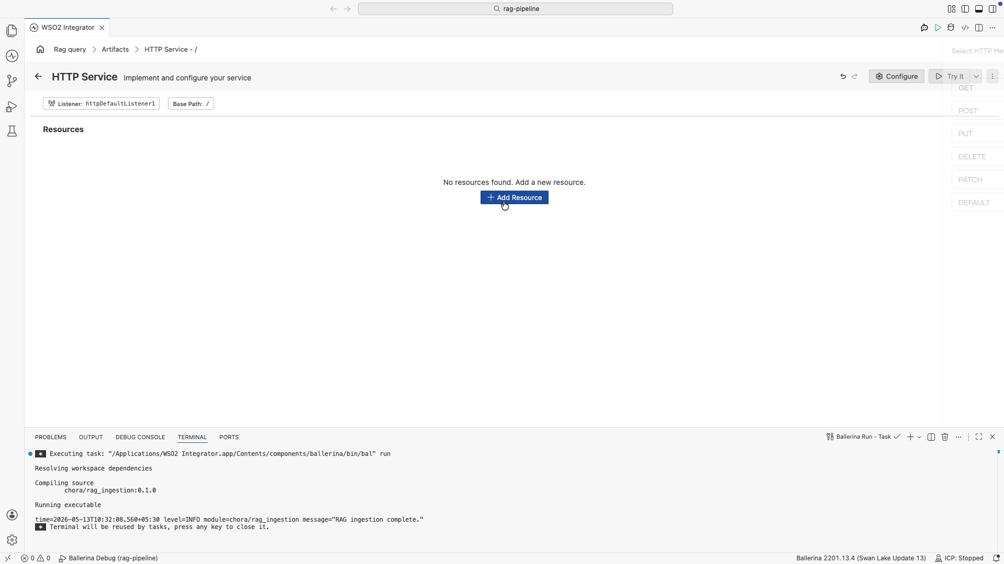The width and height of the screenshot is (1004, 564).
Task: Open AI copilot chat icon
Action: (x=924, y=28)
